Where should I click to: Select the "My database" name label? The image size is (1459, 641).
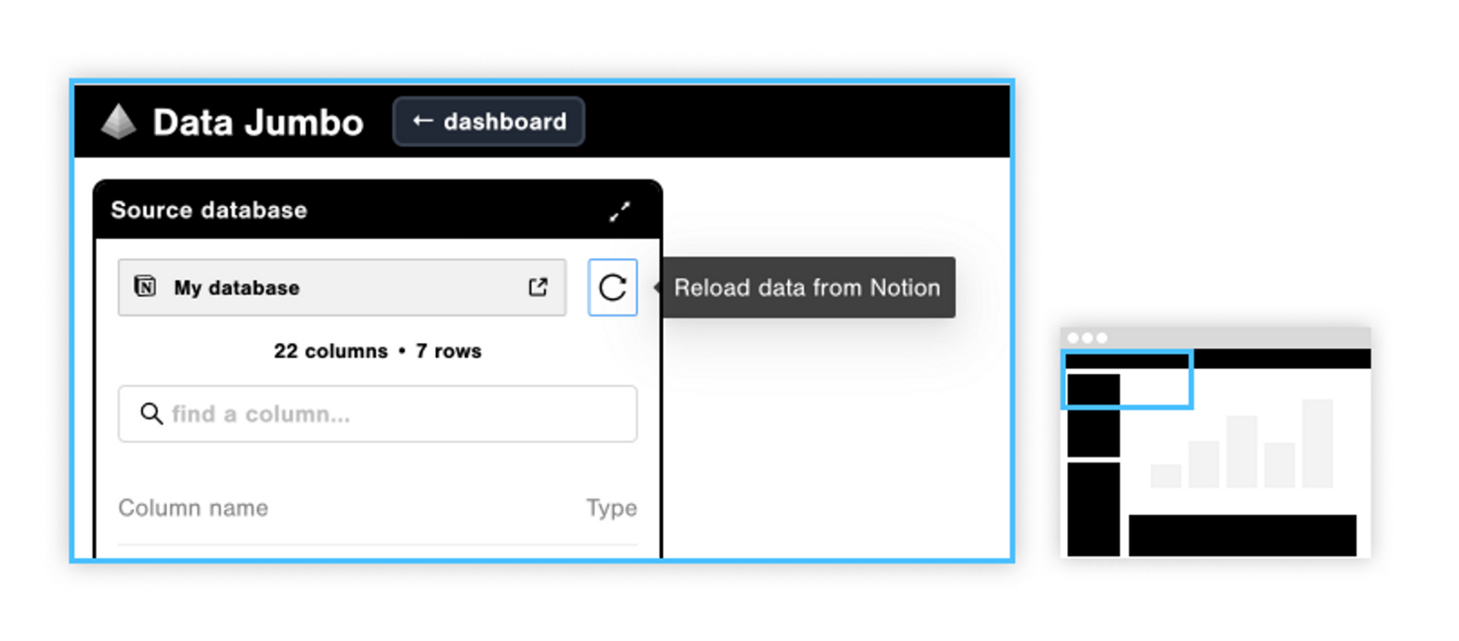(x=237, y=288)
